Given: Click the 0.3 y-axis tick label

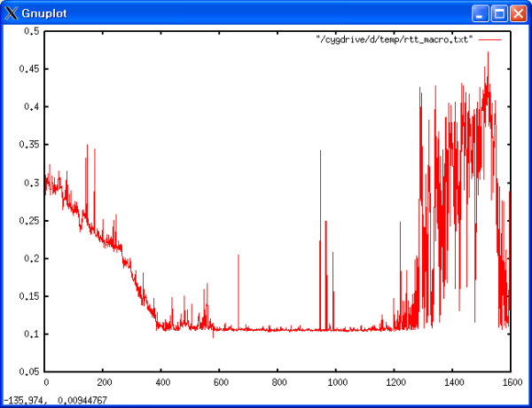Looking at the screenshot, I should click(31, 183).
